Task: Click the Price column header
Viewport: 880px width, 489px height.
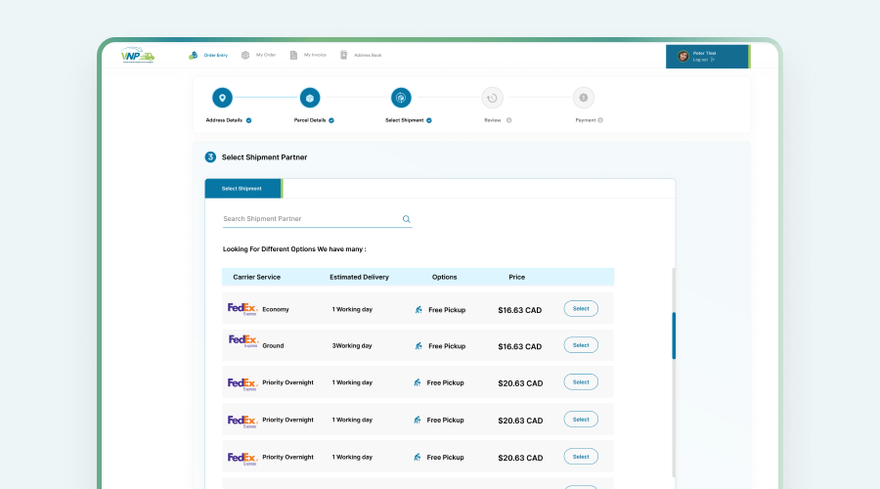Action: 517,278
